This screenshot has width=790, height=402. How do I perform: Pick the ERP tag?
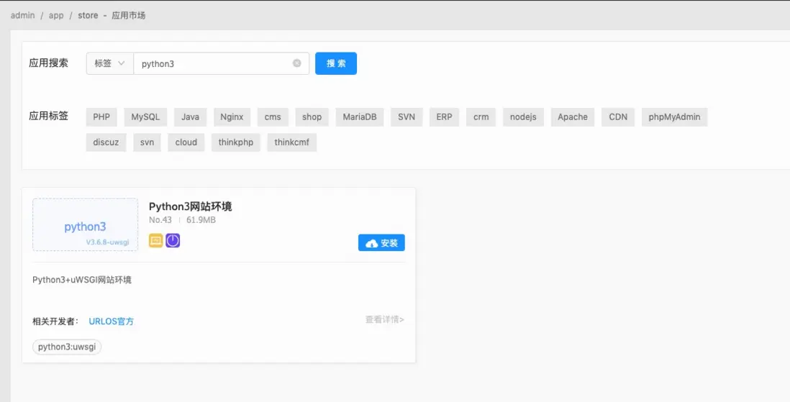pyautogui.click(x=445, y=117)
